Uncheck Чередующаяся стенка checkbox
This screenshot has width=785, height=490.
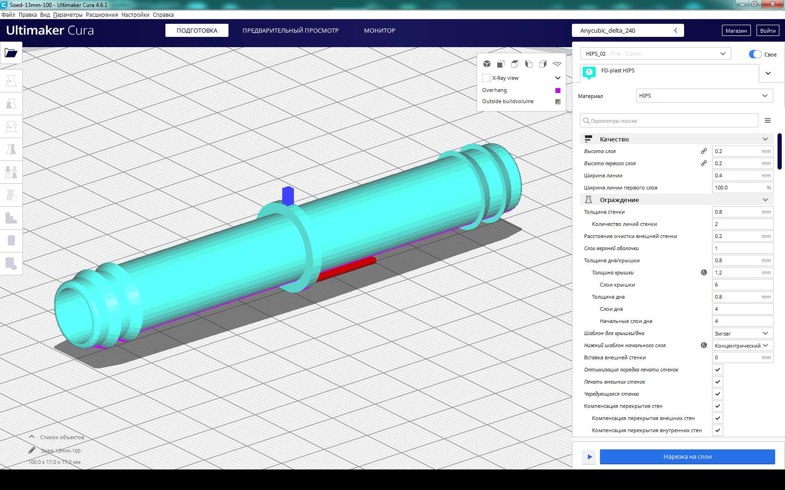pyautogui.click(x=718, y=394)
